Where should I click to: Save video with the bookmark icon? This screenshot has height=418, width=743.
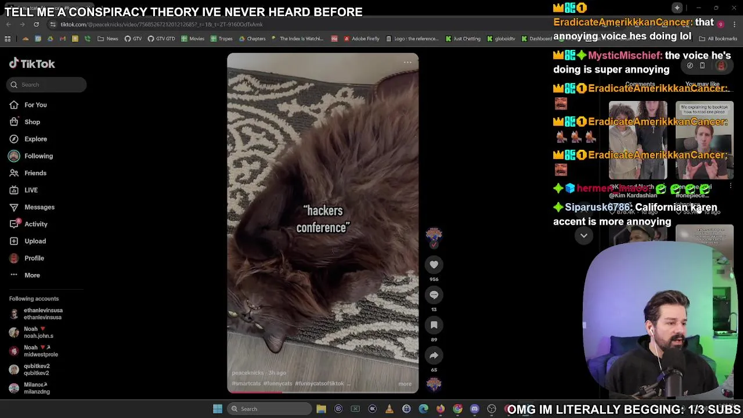pos(434,325)
